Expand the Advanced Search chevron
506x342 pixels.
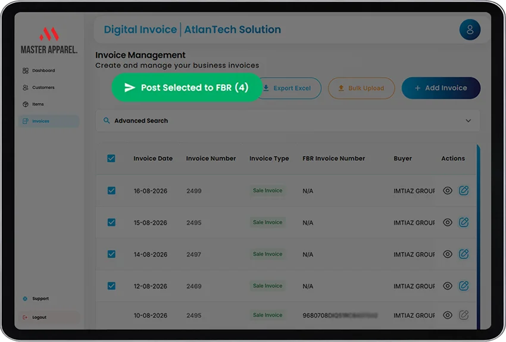pyautogui.click(x=468, y=121)
